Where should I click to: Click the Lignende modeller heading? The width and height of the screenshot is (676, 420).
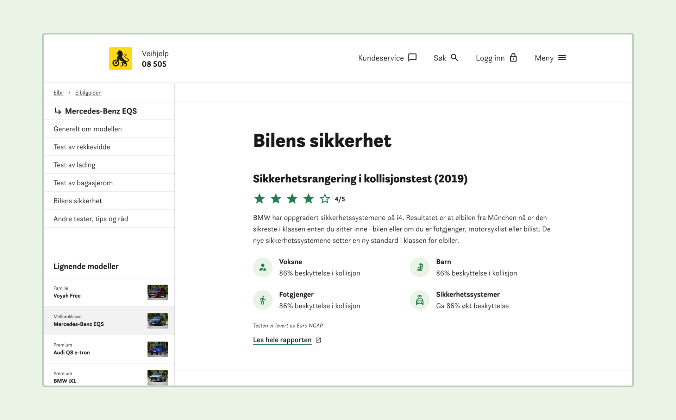pyautogui.click(x=86, y=266)
